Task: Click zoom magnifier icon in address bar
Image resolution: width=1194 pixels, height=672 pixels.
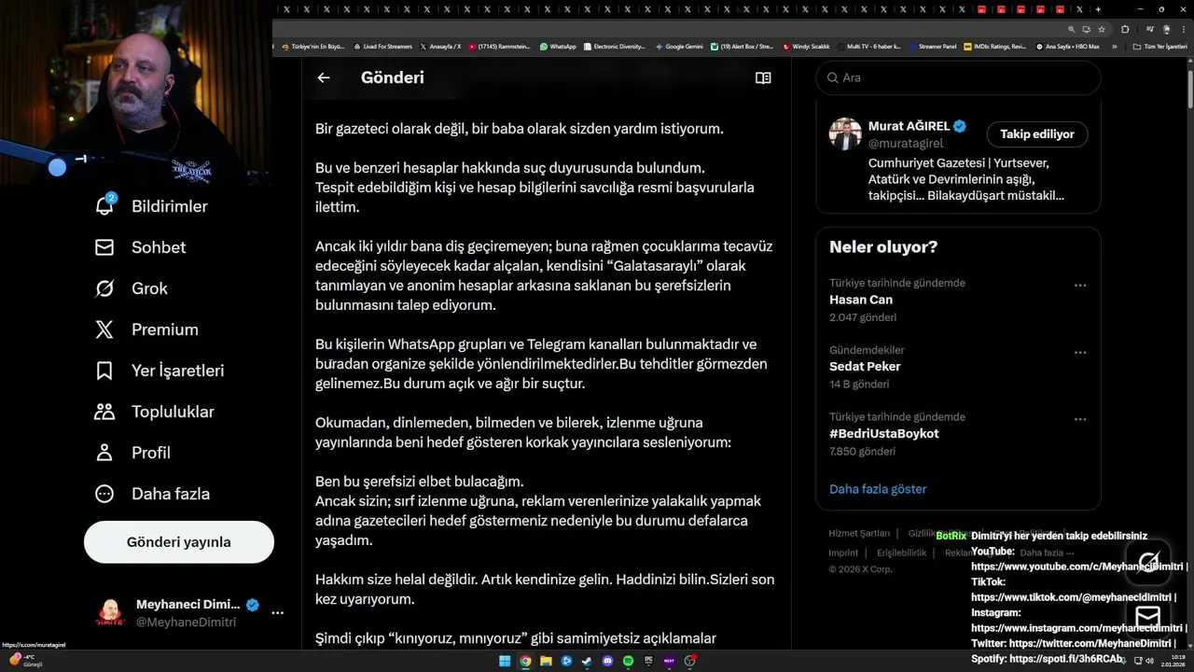Action: click(1072, 29)
